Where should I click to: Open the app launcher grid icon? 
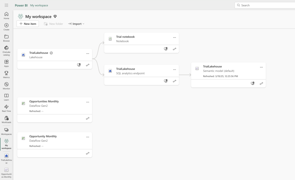(x=6, y=5)
